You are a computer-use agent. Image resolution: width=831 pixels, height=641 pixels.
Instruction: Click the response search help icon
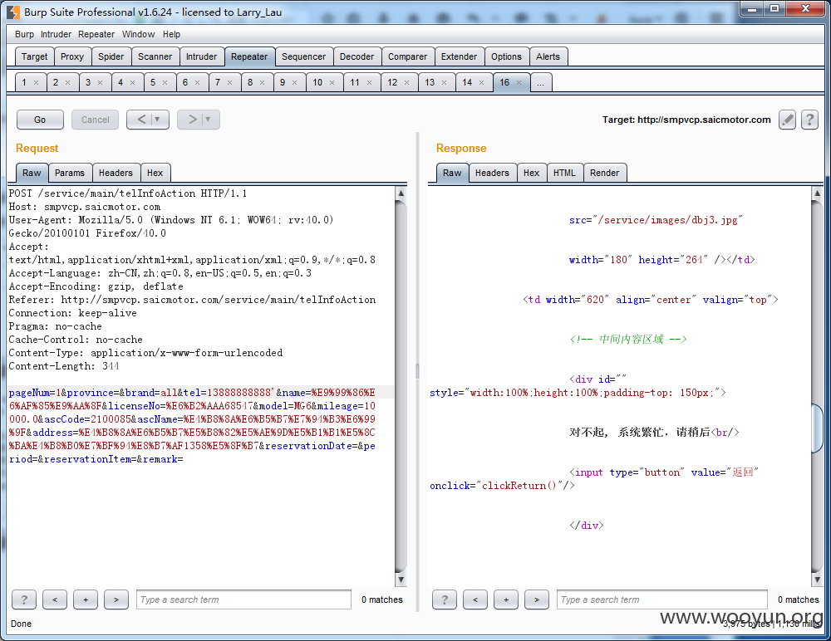pyautogui.click(x=444, y=599)
